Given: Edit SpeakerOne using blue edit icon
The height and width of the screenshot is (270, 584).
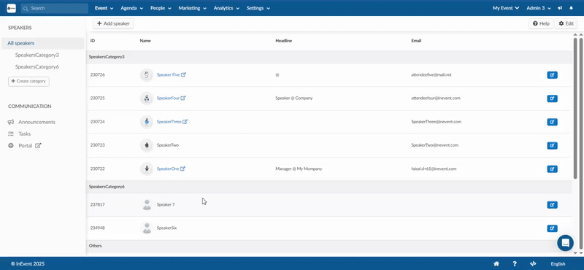Looking at the screenshot, I should tap(552, 169).
